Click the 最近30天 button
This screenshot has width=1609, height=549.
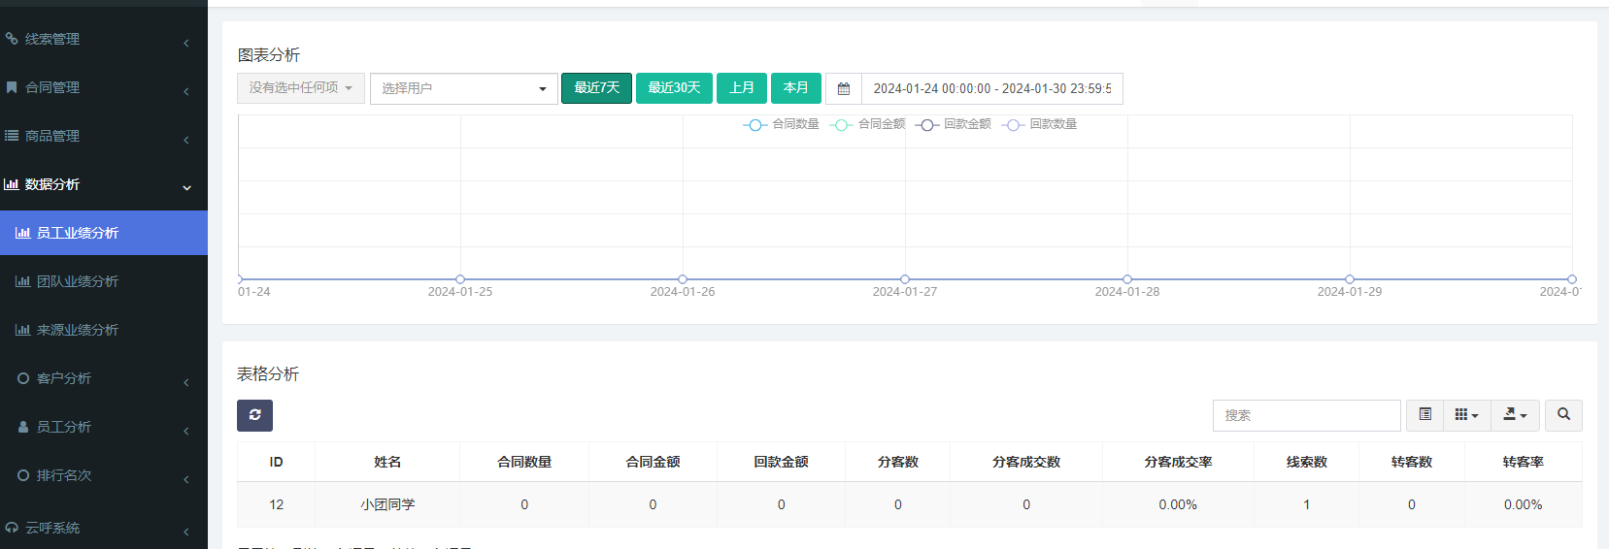tap(674, 88)
